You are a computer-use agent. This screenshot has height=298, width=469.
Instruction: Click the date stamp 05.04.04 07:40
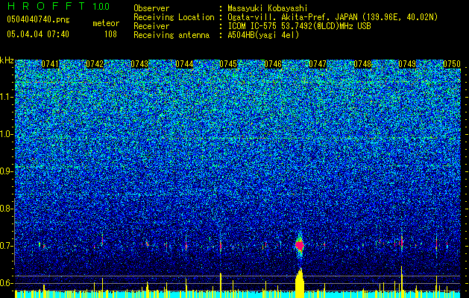(x=38, y=34)
